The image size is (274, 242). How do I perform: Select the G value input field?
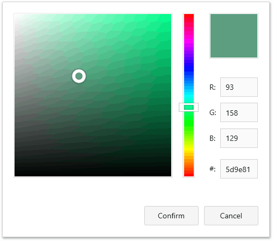[239, 112]
